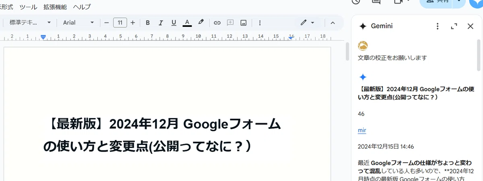Viewport: 483px width, 181px height.
Task: Open the 表示形式 menu
Action: point(6,7)
